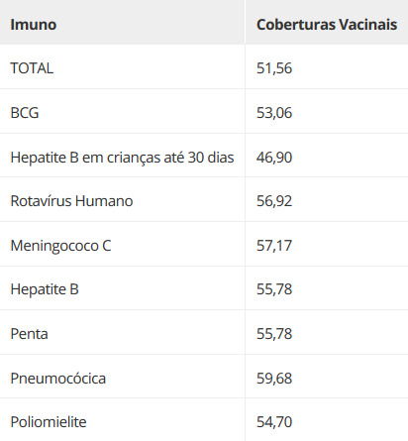Click the 56,92 Rotavírus value

coord(274,201)
